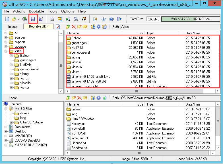Viewport: 223px width, 164px height.
Task: Click Extract icon in Image toolbar
Action: click(x=93, y=27)
